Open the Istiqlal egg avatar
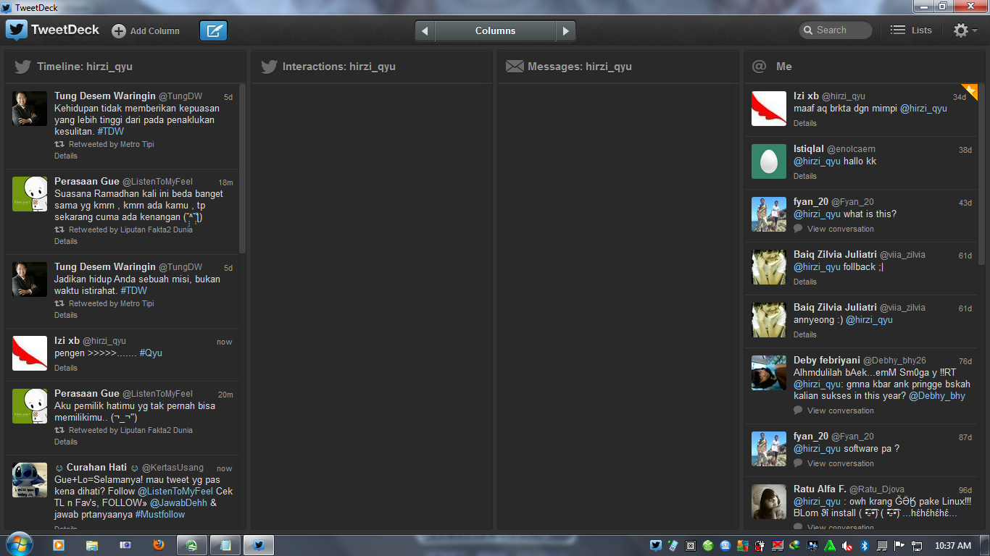Screen dimensions: 990x556 pyautogui.click(x=769, y=161)
